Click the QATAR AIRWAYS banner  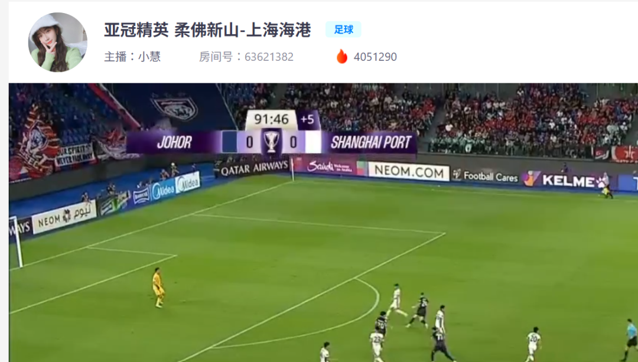254,168
